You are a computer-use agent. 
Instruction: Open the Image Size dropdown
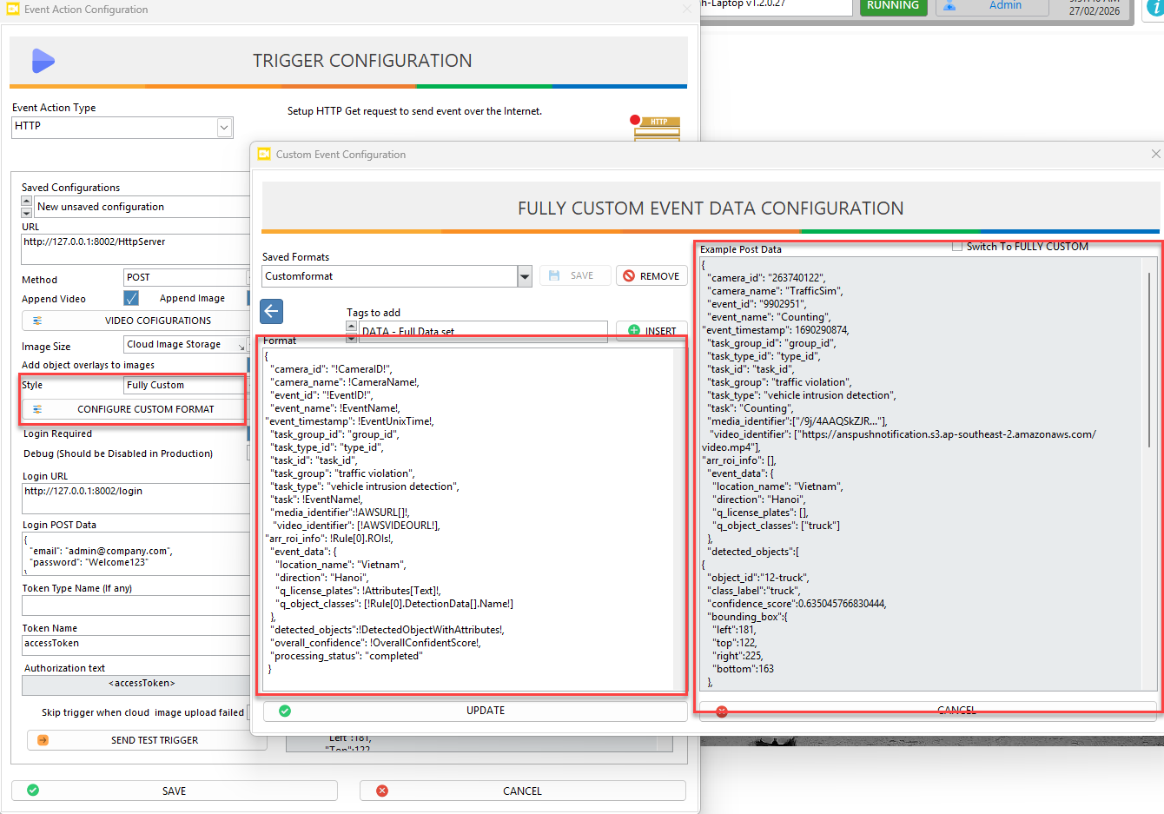240,345
